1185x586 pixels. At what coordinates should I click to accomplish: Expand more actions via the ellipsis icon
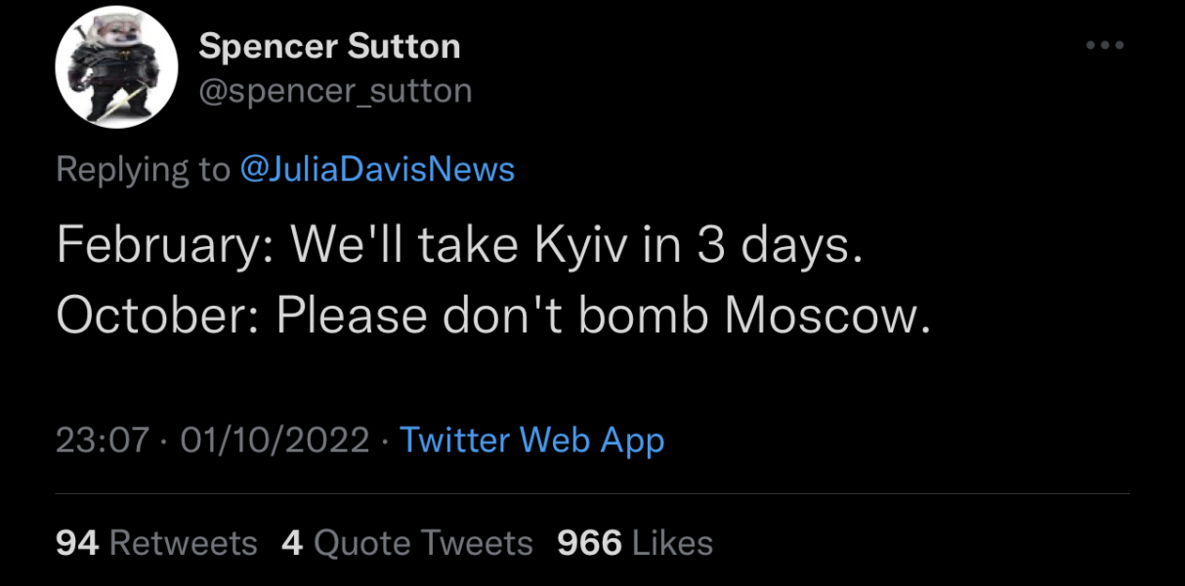[1106, 43]
